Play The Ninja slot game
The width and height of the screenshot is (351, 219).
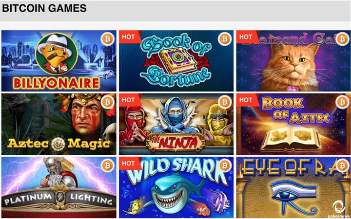click(176, 124)
